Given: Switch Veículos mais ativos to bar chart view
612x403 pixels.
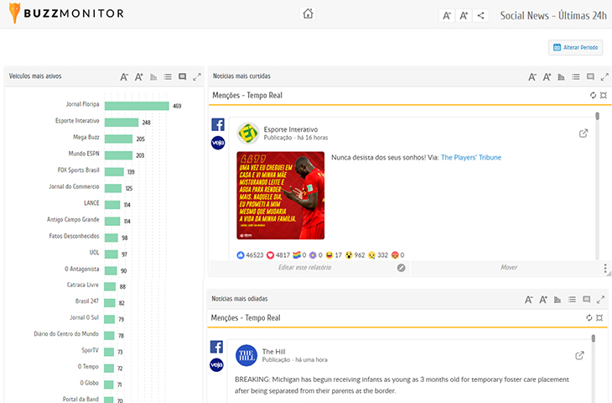Looking at the screenshot, I should click(153, 76).
